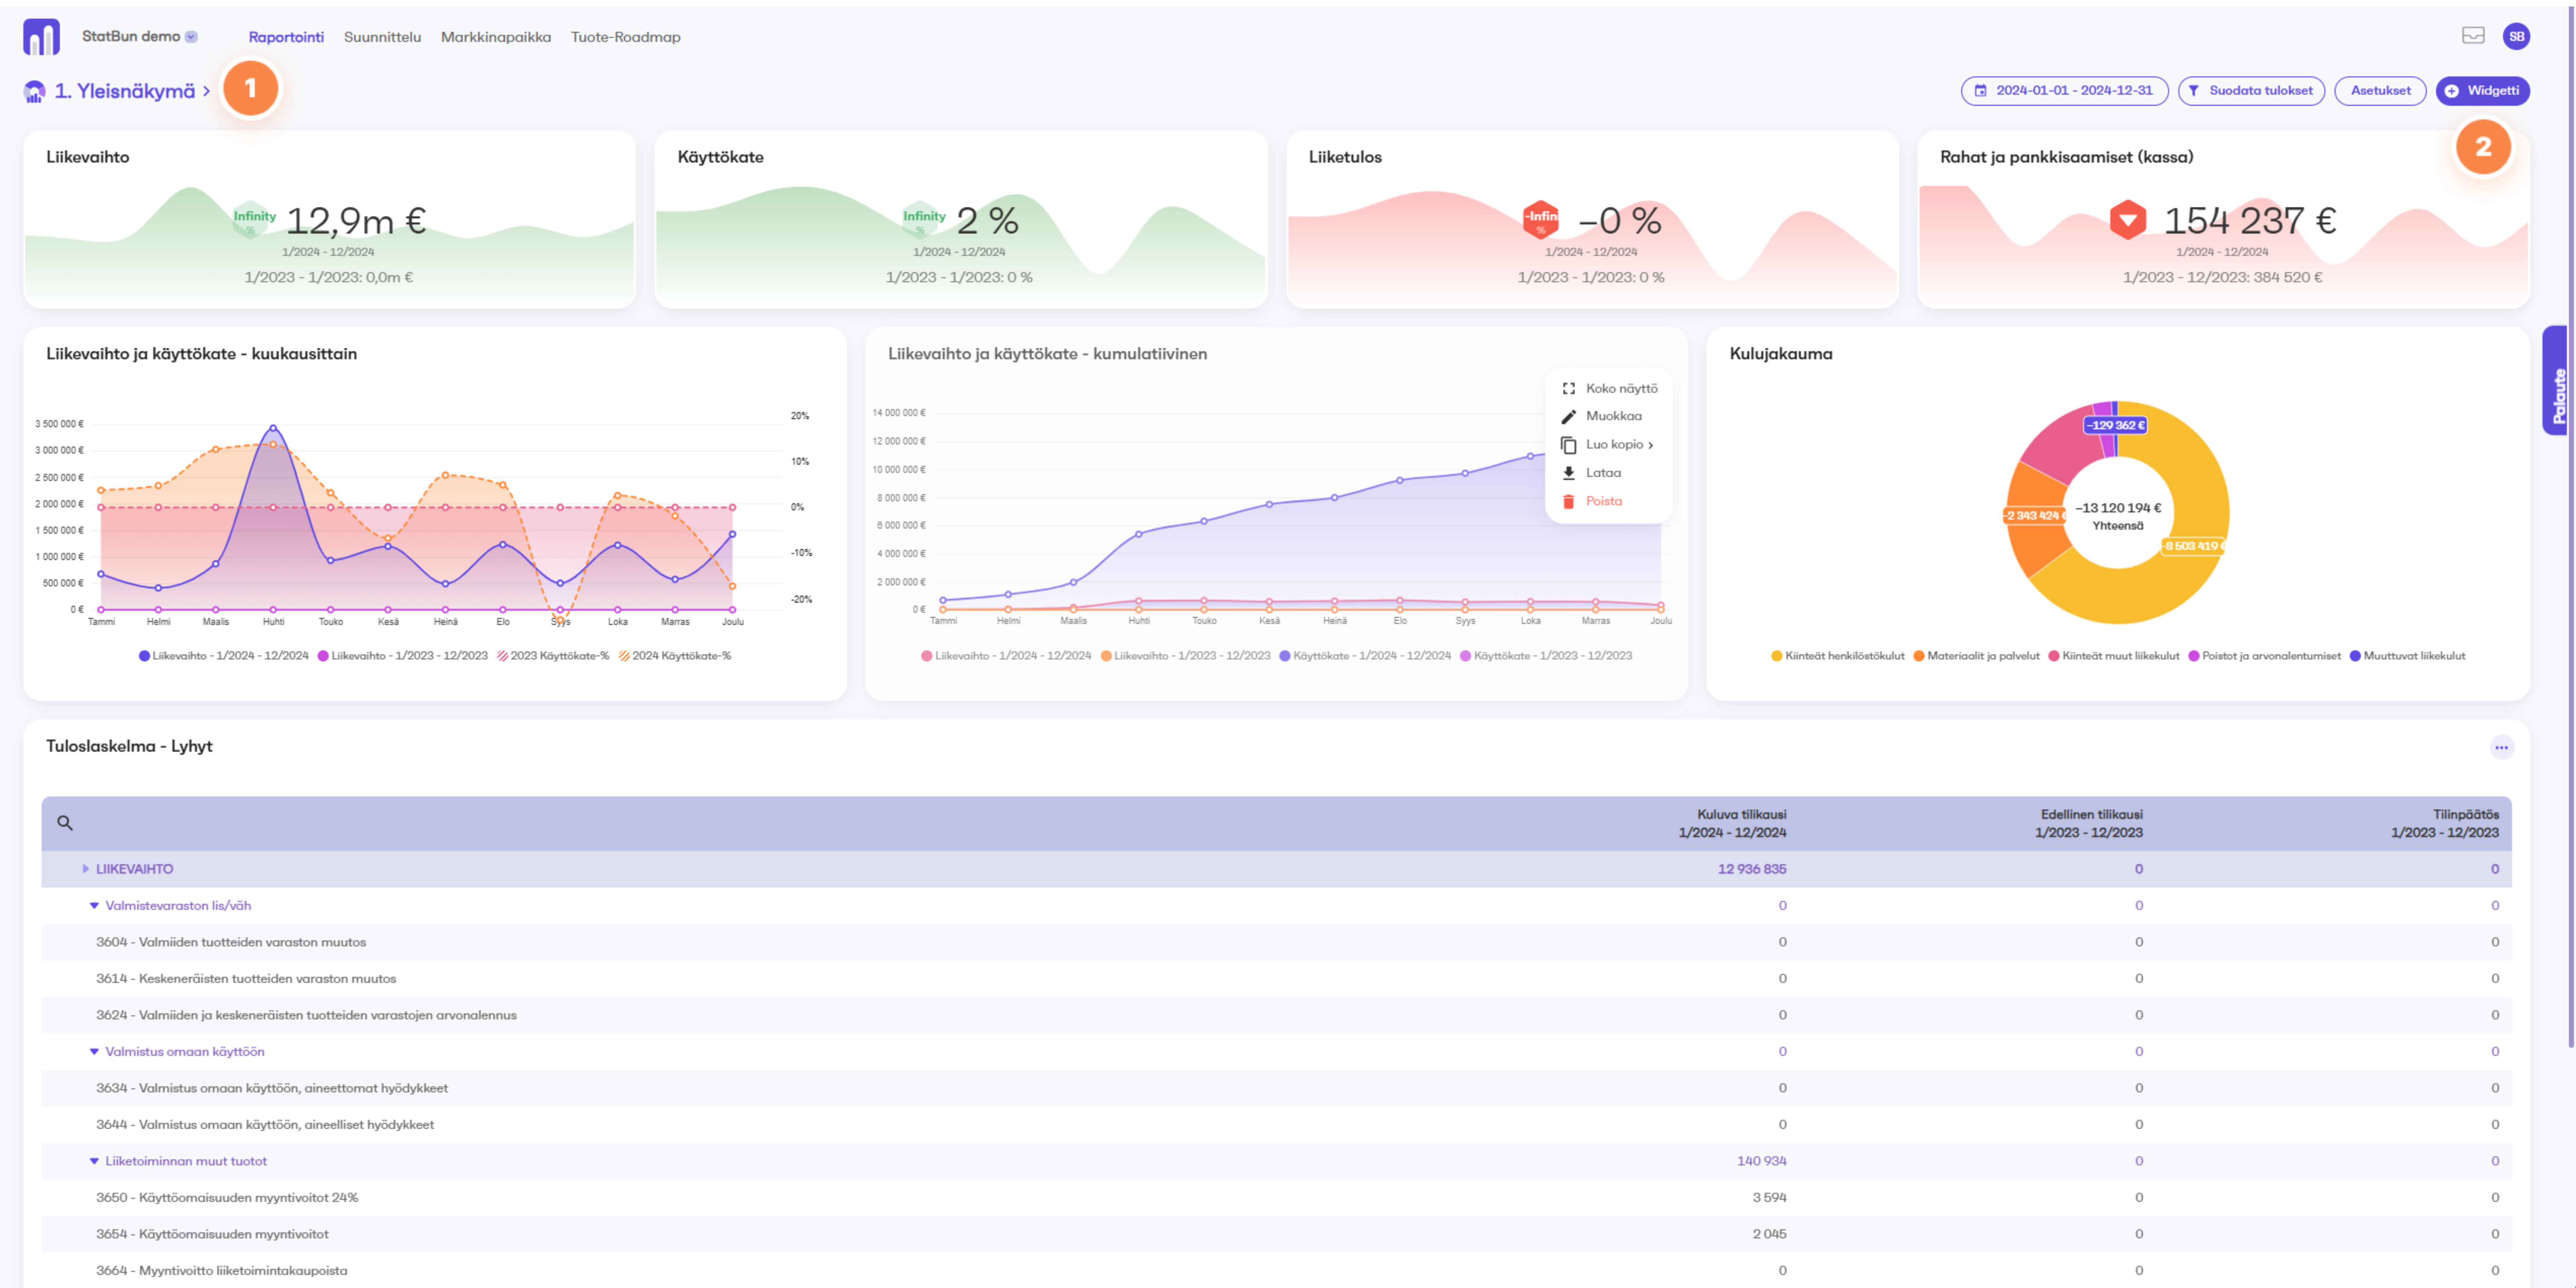Go to the Markkinapaikka tab

[x=496, y=37]
